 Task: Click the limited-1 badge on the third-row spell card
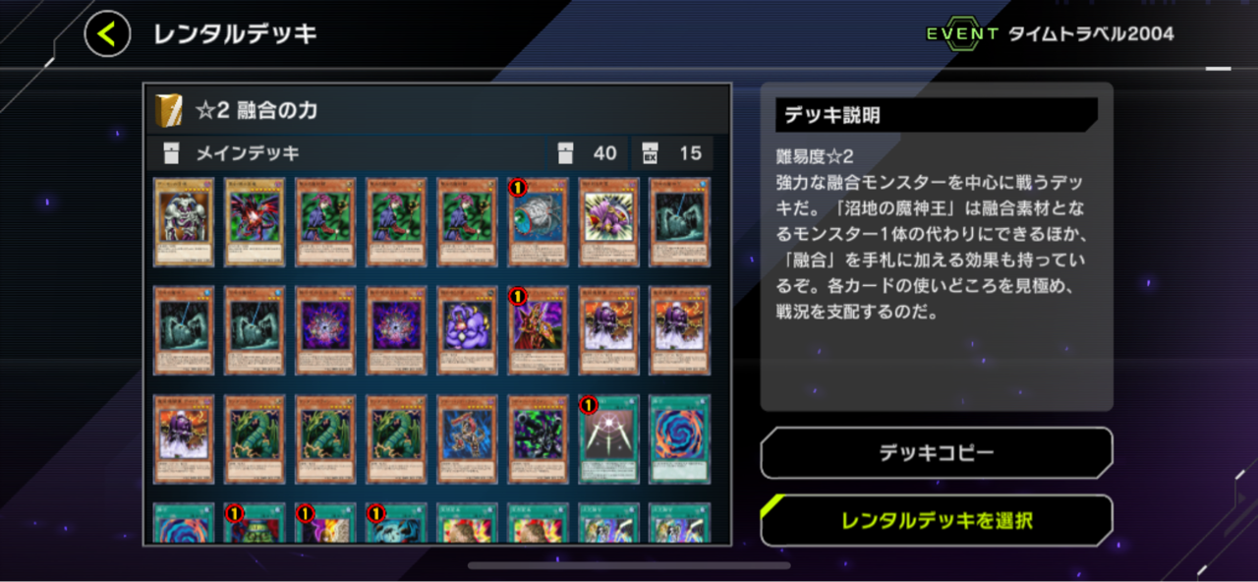pos(588,404)
